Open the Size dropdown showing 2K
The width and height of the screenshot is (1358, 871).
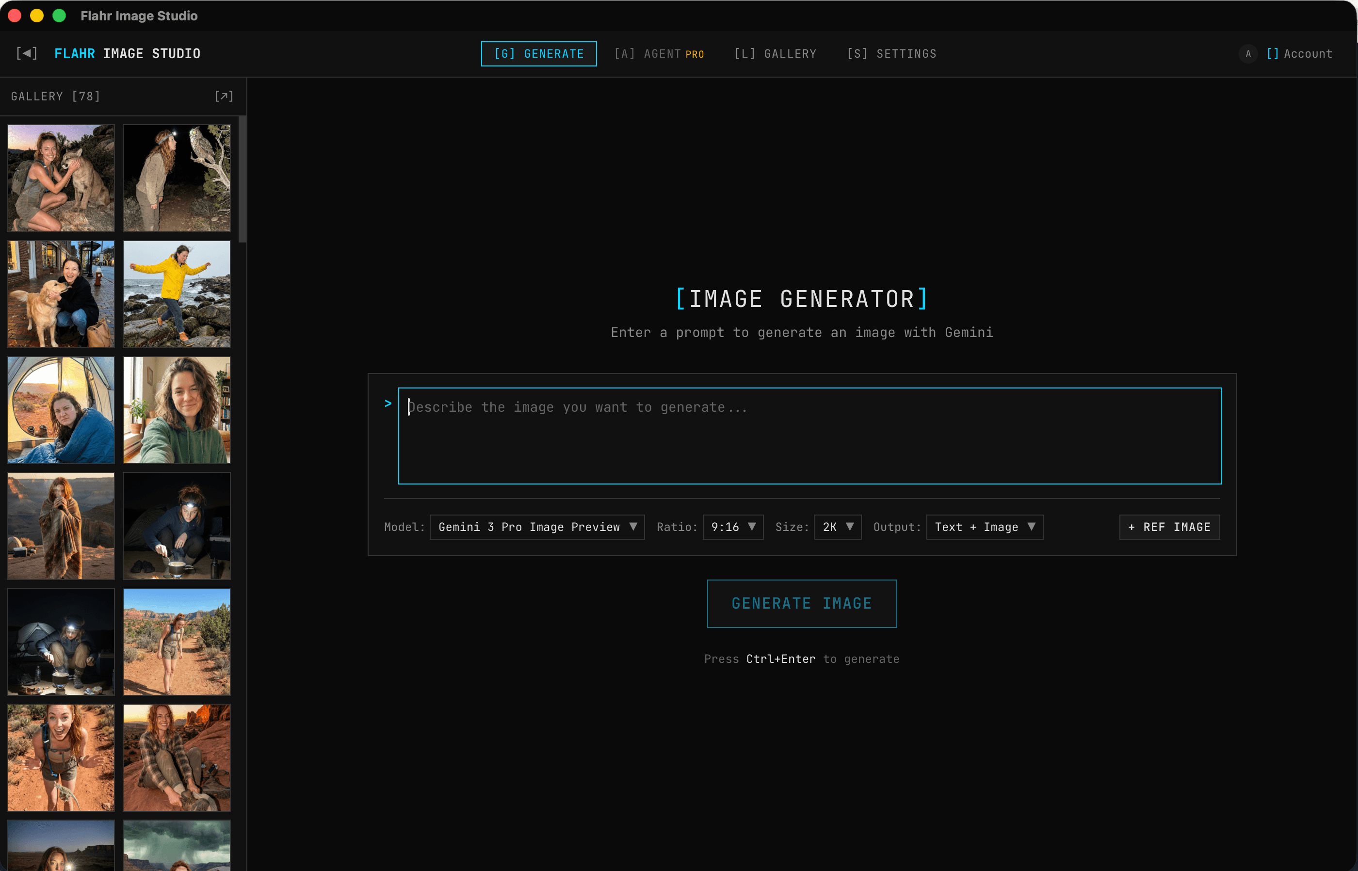click(x=837, y=527)
